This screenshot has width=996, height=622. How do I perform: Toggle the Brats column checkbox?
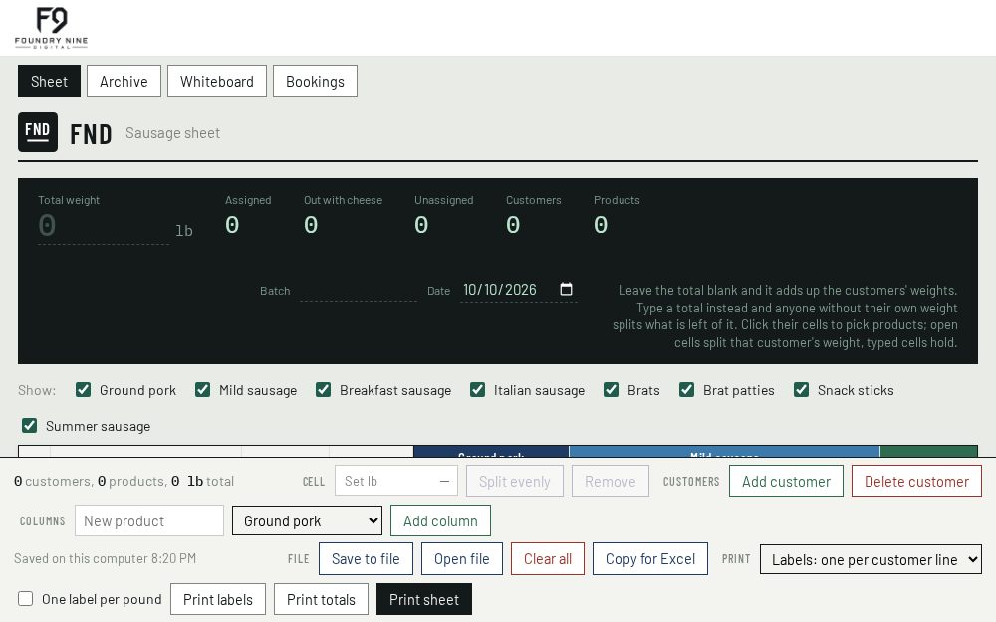[x=612, y=390]
